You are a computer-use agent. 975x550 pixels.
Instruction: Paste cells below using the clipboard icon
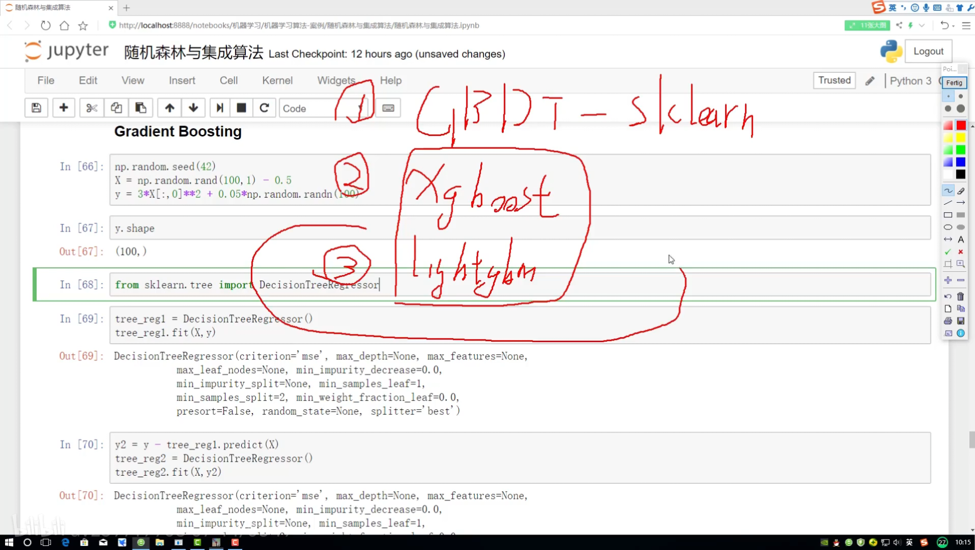coord(140,108)
